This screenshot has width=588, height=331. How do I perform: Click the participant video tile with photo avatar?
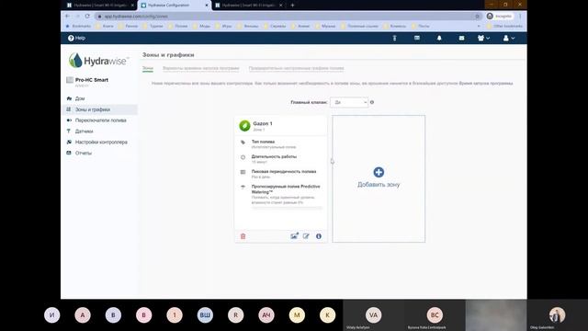click(x=557, y=315)
